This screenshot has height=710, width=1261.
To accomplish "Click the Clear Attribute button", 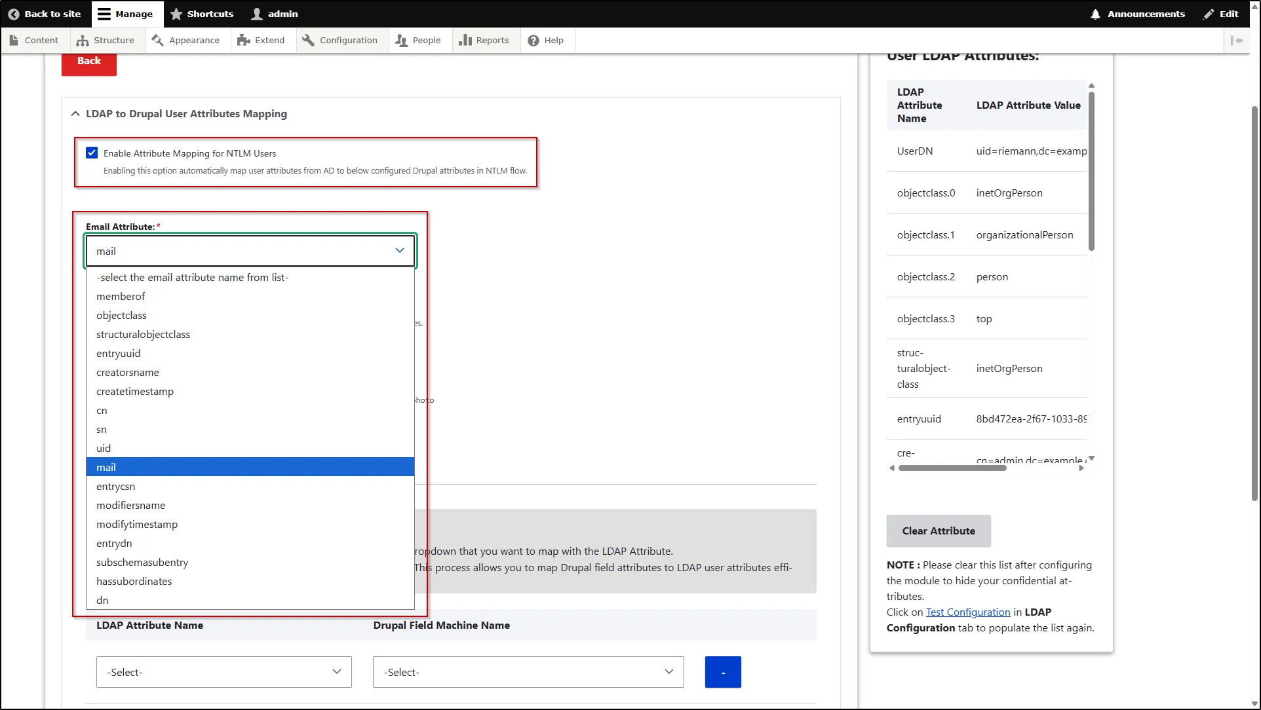I will pos(938,531).
